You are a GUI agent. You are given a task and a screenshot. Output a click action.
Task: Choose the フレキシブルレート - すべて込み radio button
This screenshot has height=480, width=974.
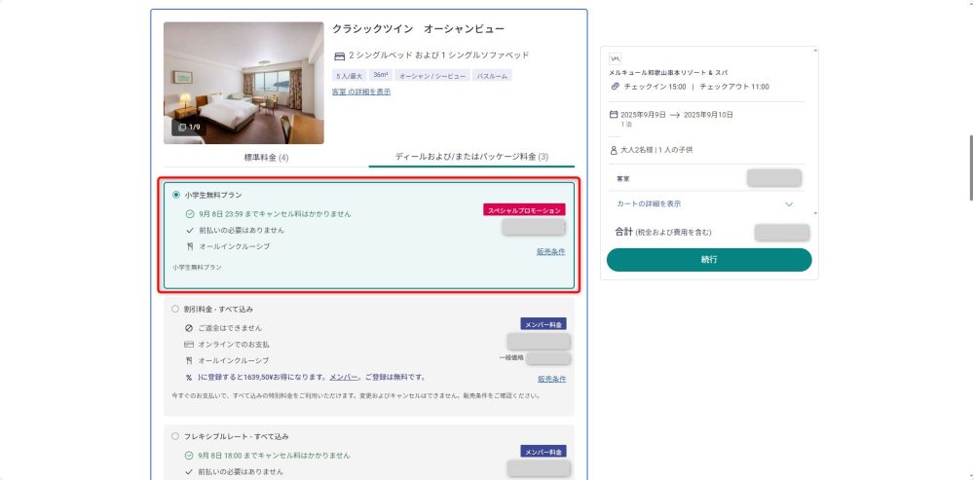pyautogui.click(x=176, y=436)
